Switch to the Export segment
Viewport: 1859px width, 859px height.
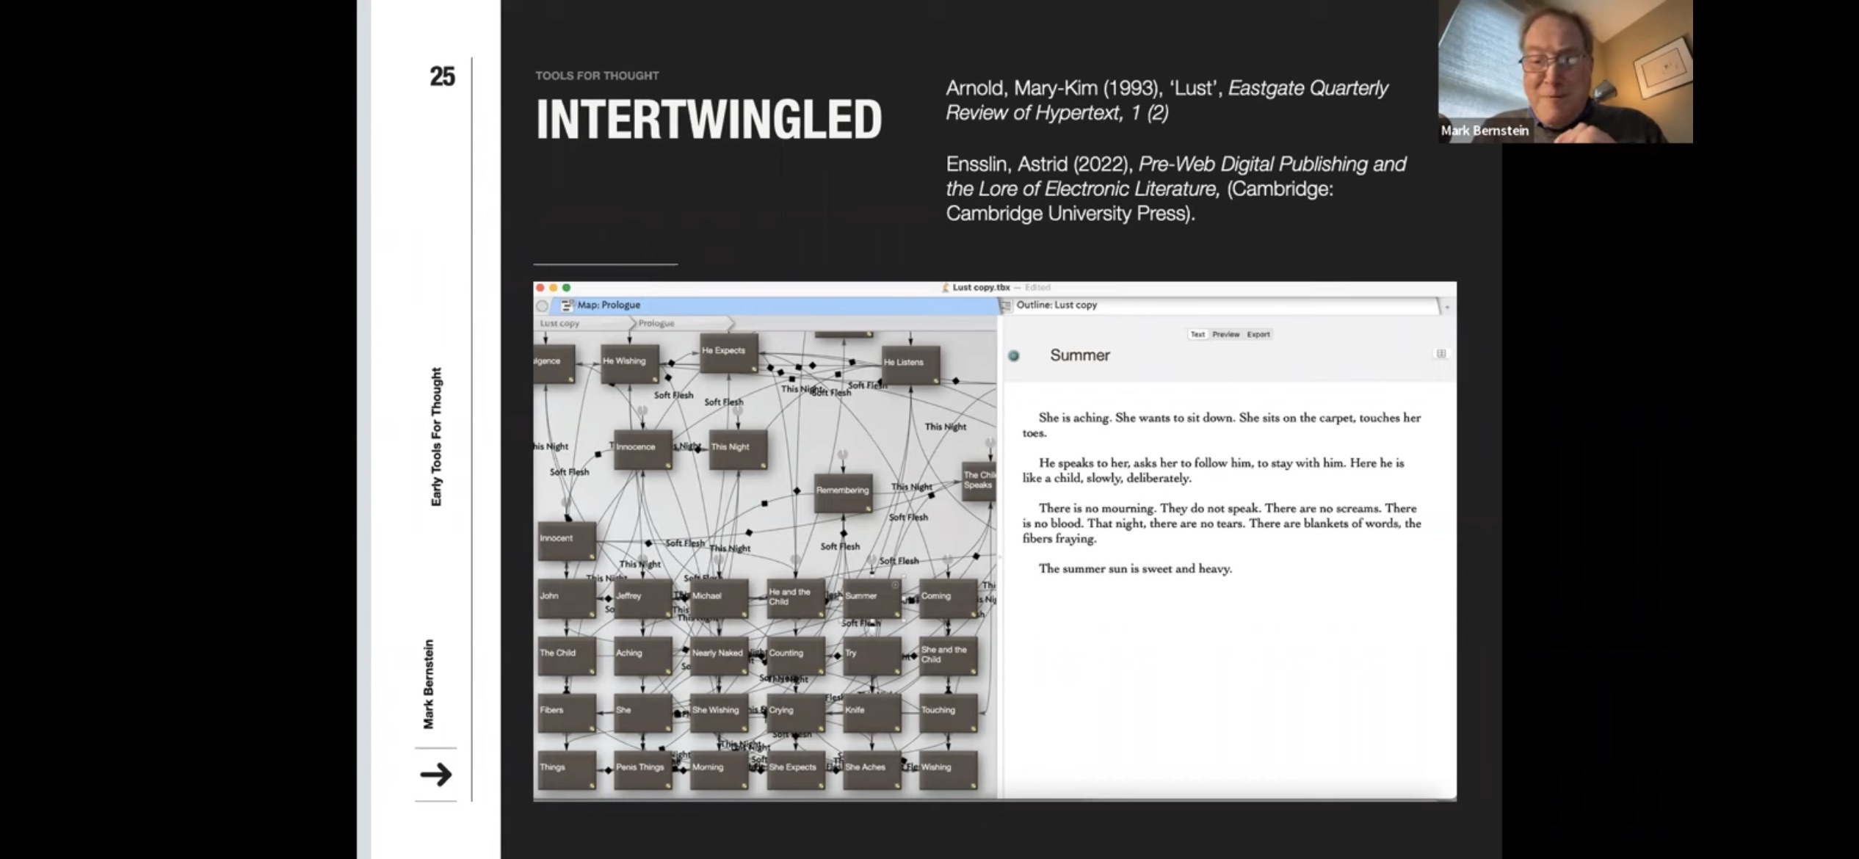tap(1258, 334)
